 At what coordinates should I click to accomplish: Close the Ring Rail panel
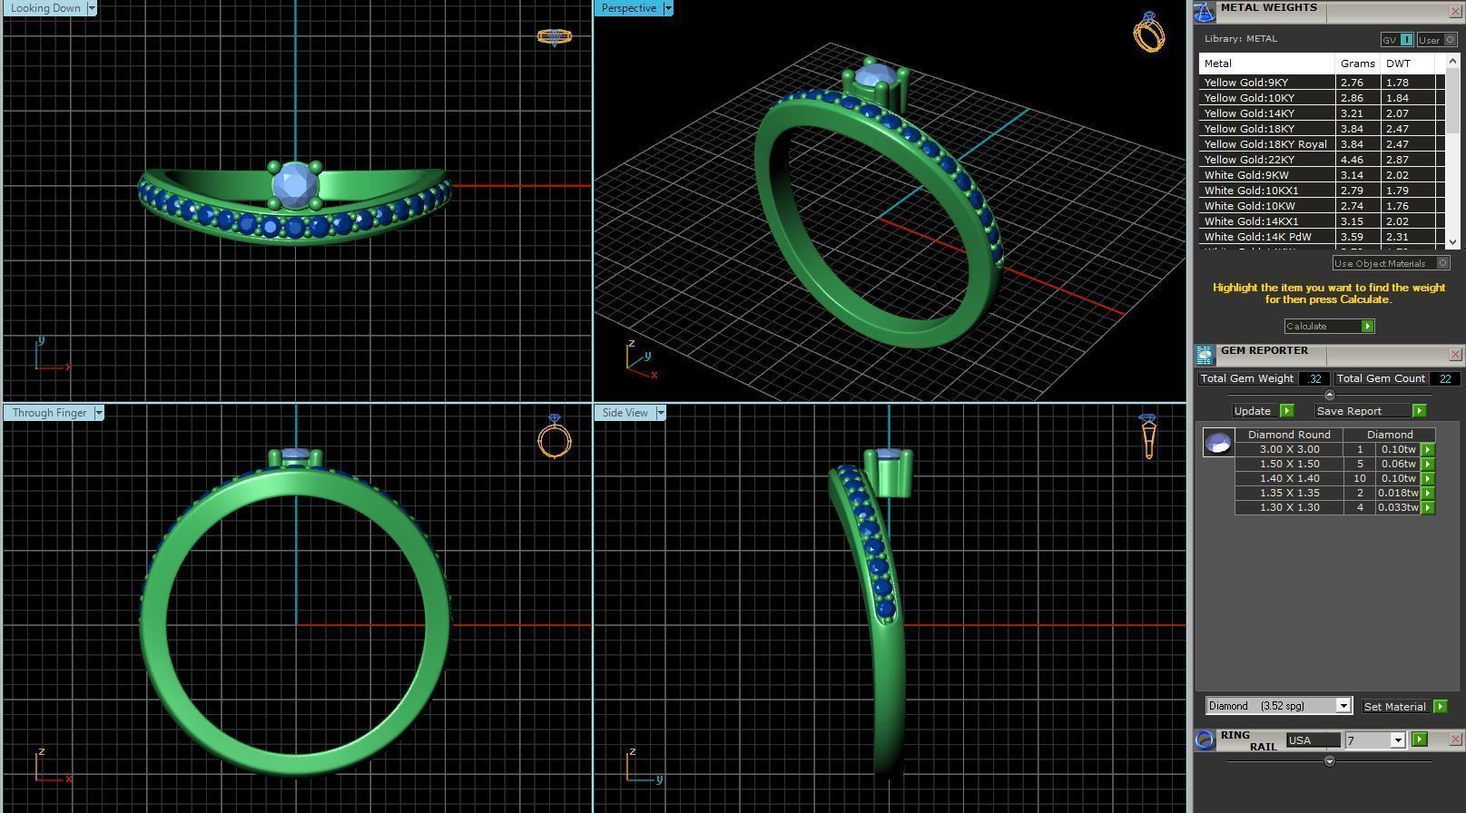point(1455,740)
